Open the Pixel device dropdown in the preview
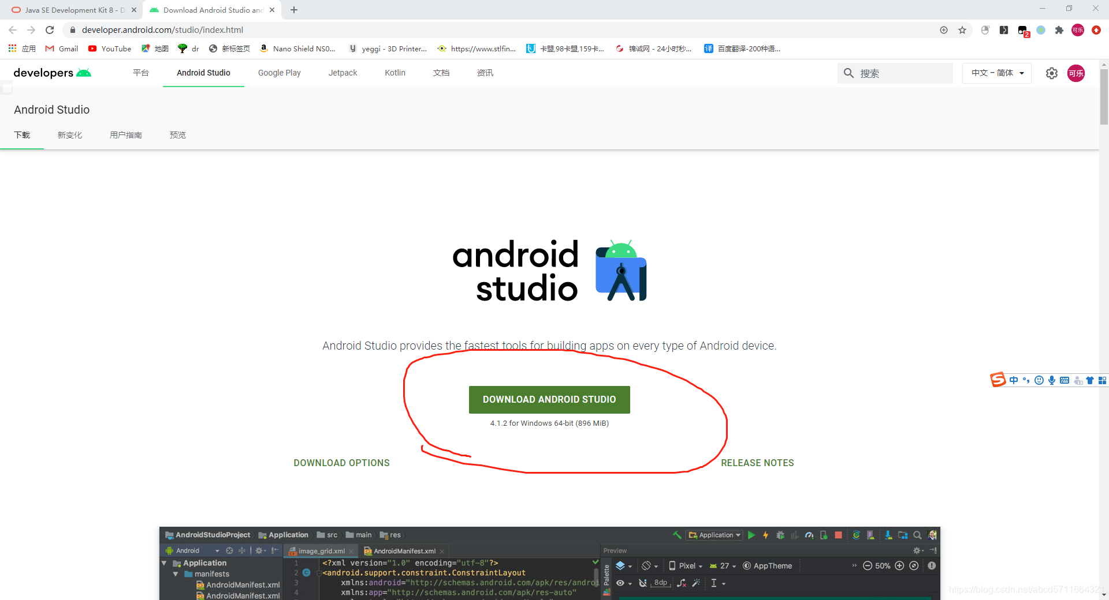 click(685, 566)
